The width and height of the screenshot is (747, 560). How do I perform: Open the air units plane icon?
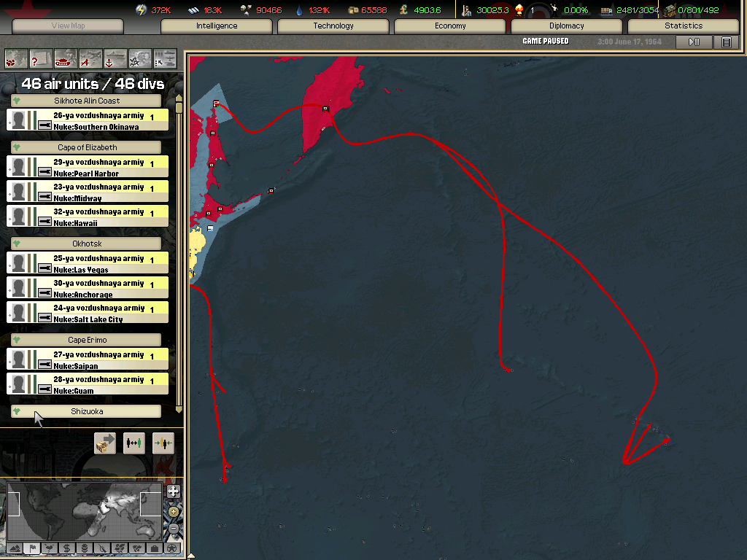(90, 58)
